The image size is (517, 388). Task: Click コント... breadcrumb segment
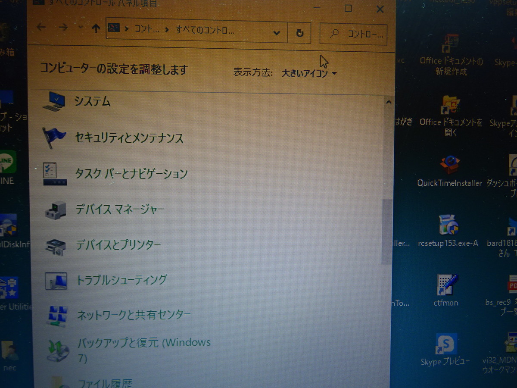pos(146,30)
